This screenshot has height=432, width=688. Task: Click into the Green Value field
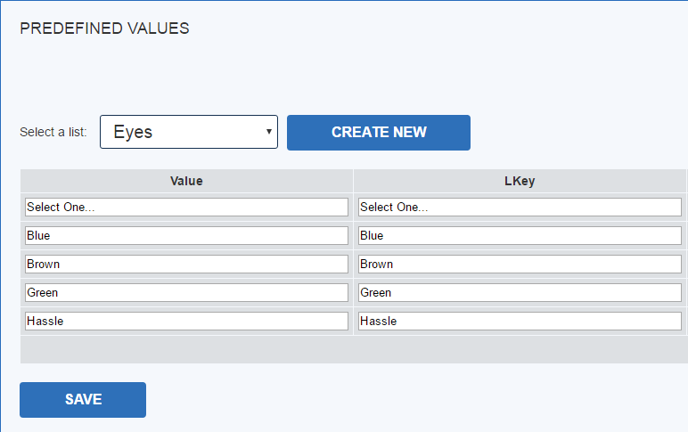pos(186,292)
